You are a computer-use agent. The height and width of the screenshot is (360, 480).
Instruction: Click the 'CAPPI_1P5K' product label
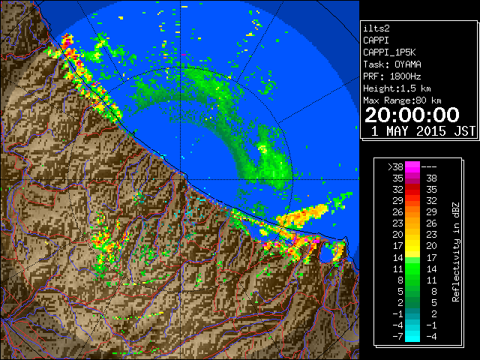pos(389,52)
